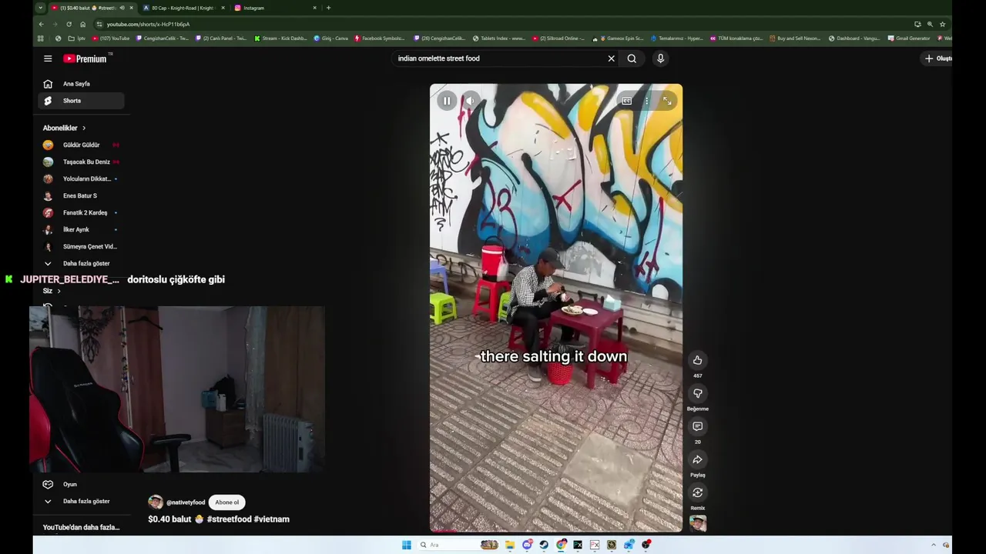Like the Short with thumbs up
Screen dimensions: 986x554
point(697,360)
